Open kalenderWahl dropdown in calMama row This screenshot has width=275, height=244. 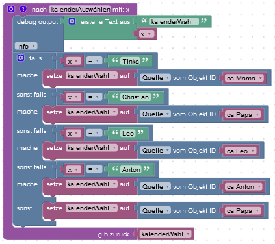coord(91,76)
